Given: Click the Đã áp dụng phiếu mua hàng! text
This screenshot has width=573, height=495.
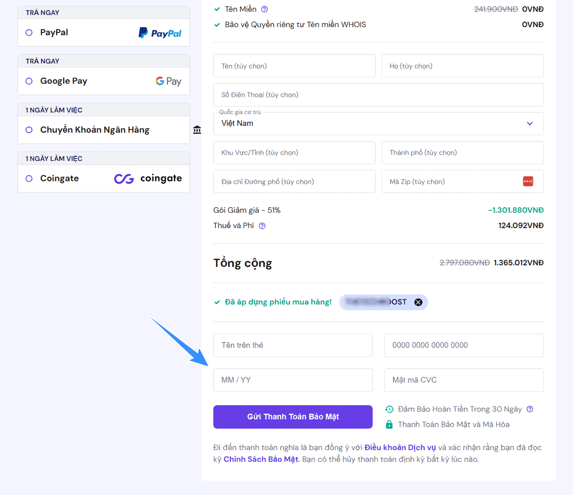Looking at the screenshot, I should (x=278, y=302).
